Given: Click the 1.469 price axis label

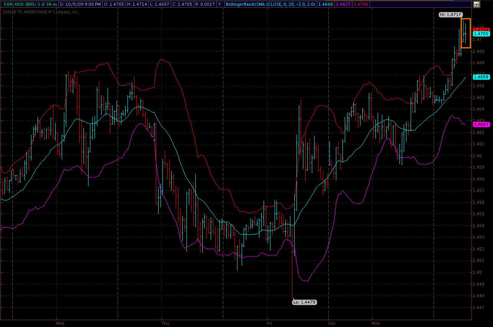Looking at the screenshot, I should (478, 51).
